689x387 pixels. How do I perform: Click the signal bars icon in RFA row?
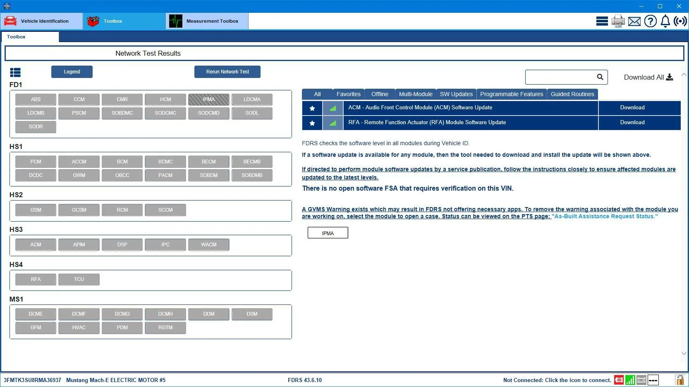[333, 123]
